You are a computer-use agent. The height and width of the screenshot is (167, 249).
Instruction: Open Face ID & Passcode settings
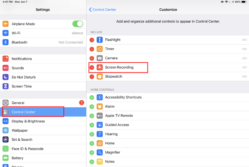pyautogui.click(x=43, y=149)
